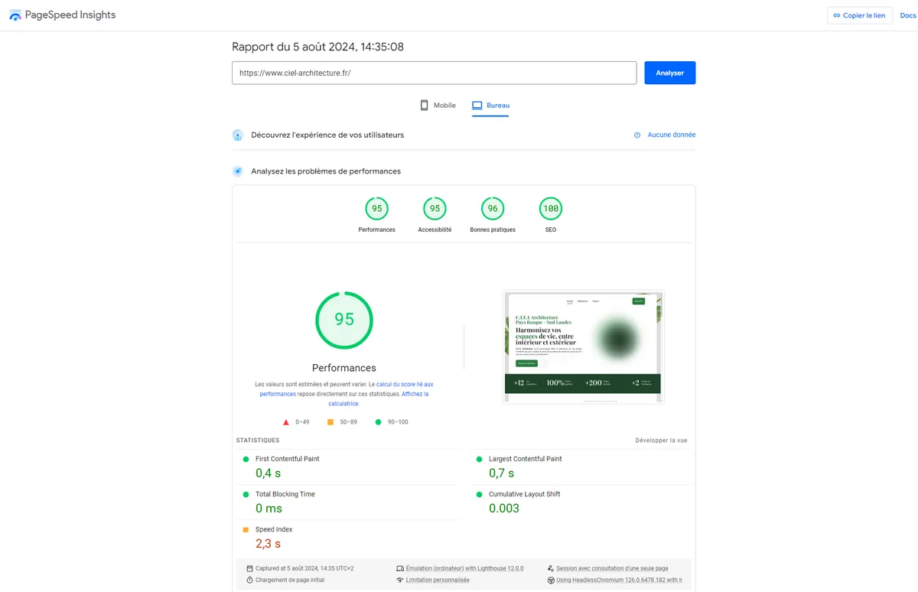Viewport: 918px width, 592px height.
Task: Jump to Performances score gauge 95
Action: (x=376, y=208)
